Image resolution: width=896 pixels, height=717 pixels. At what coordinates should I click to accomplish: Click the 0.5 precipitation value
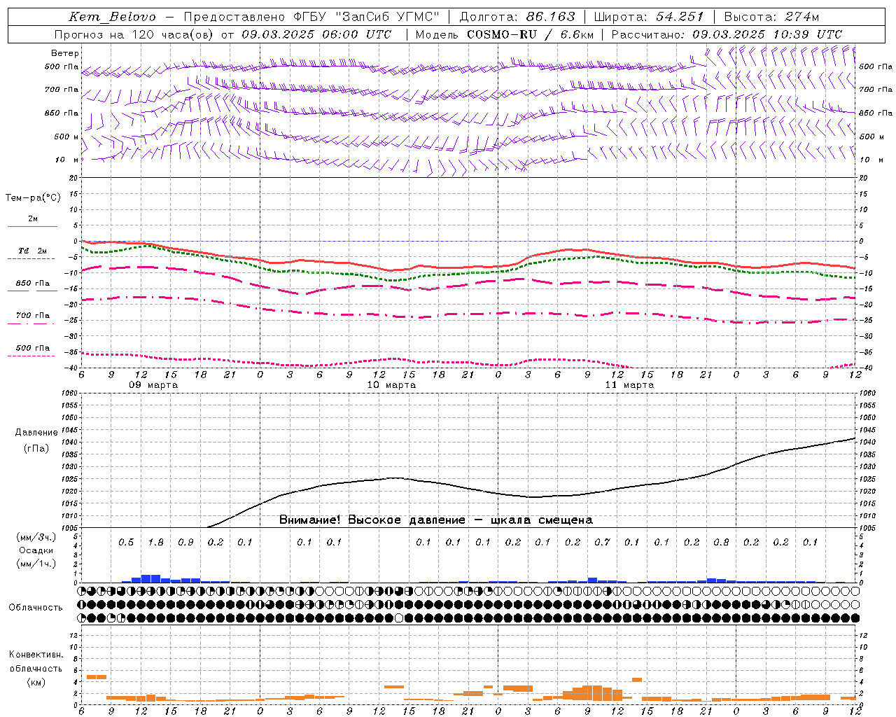[x=126, y=543]
